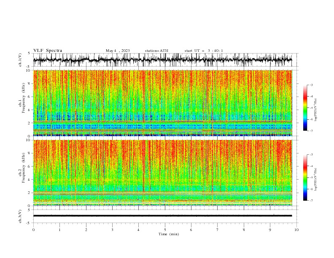Click the "station=ATH" header label

point(156,51)
